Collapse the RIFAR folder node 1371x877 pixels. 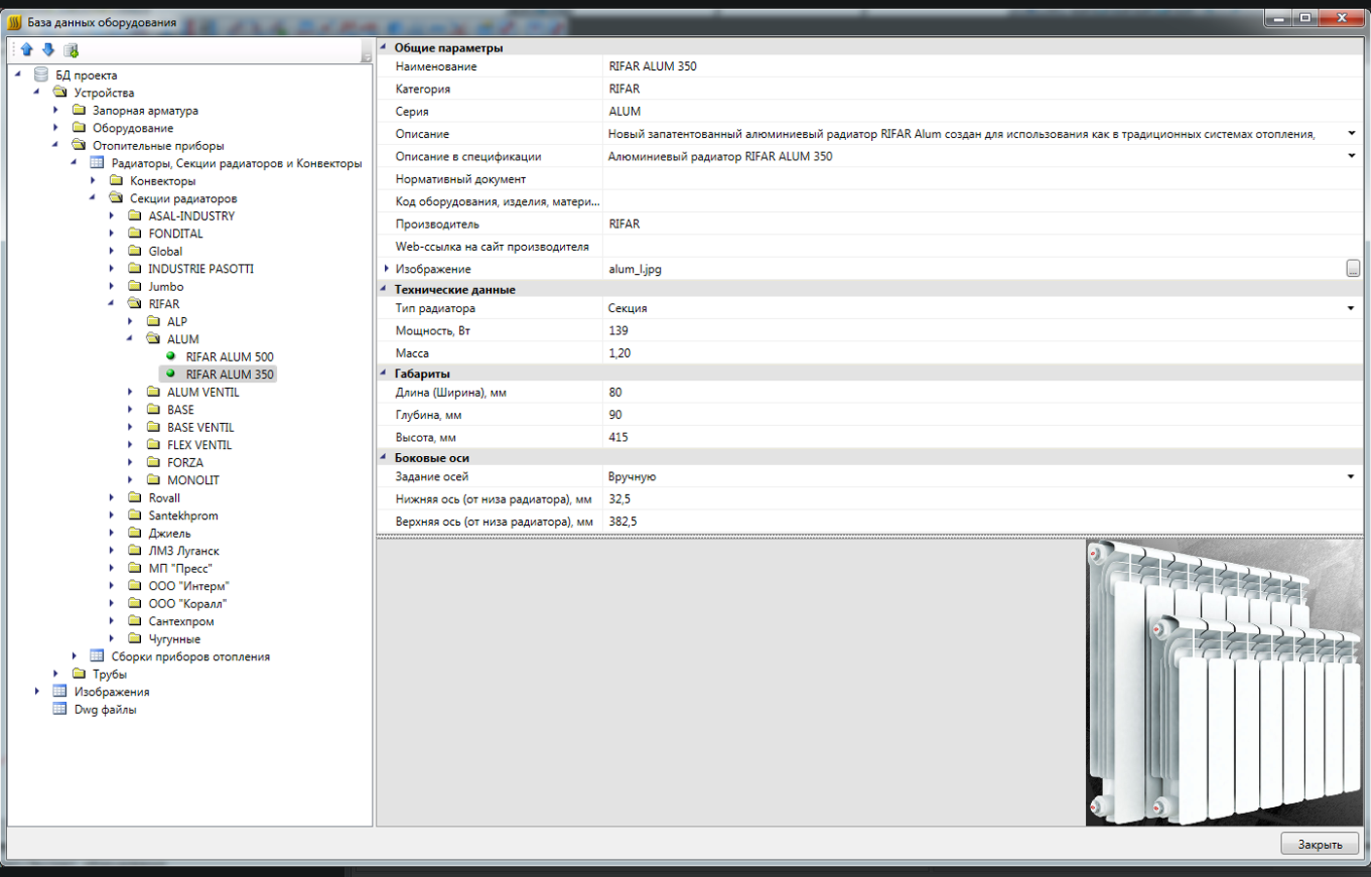coord(111,303)
